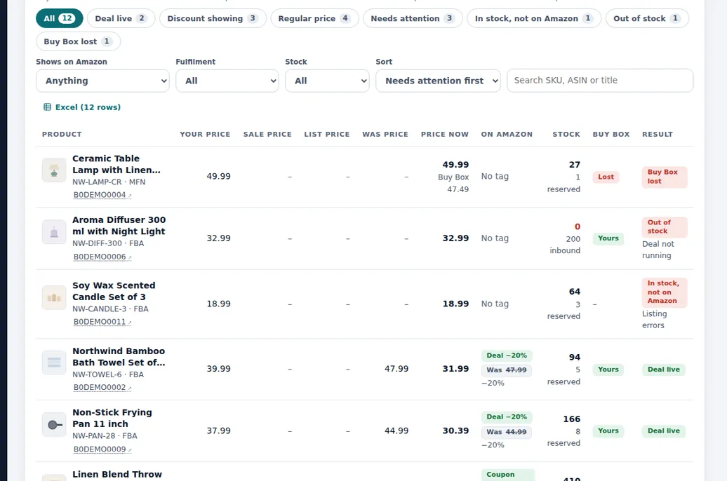The height and width of the screenshot is (481, 727).
Task: Click In stock, not on Amazon result badge
Action: pos(664,292)
